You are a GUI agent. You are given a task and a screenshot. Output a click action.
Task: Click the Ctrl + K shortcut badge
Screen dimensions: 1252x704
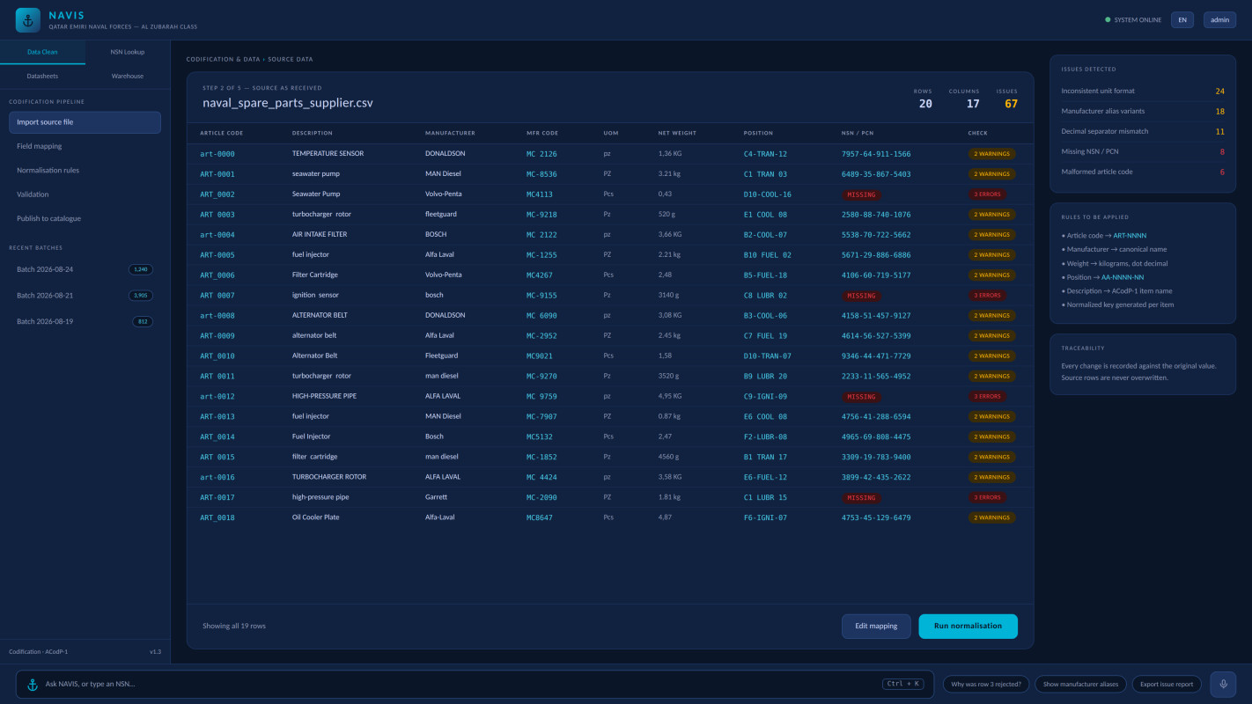(x=903, y=684)
